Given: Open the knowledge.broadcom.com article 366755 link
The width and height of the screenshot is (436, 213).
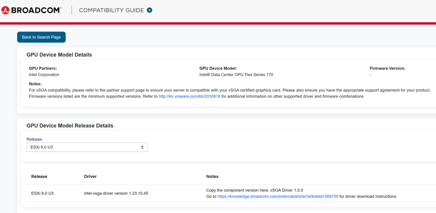Looking at the screenshot, I should (x=278, y=196).
